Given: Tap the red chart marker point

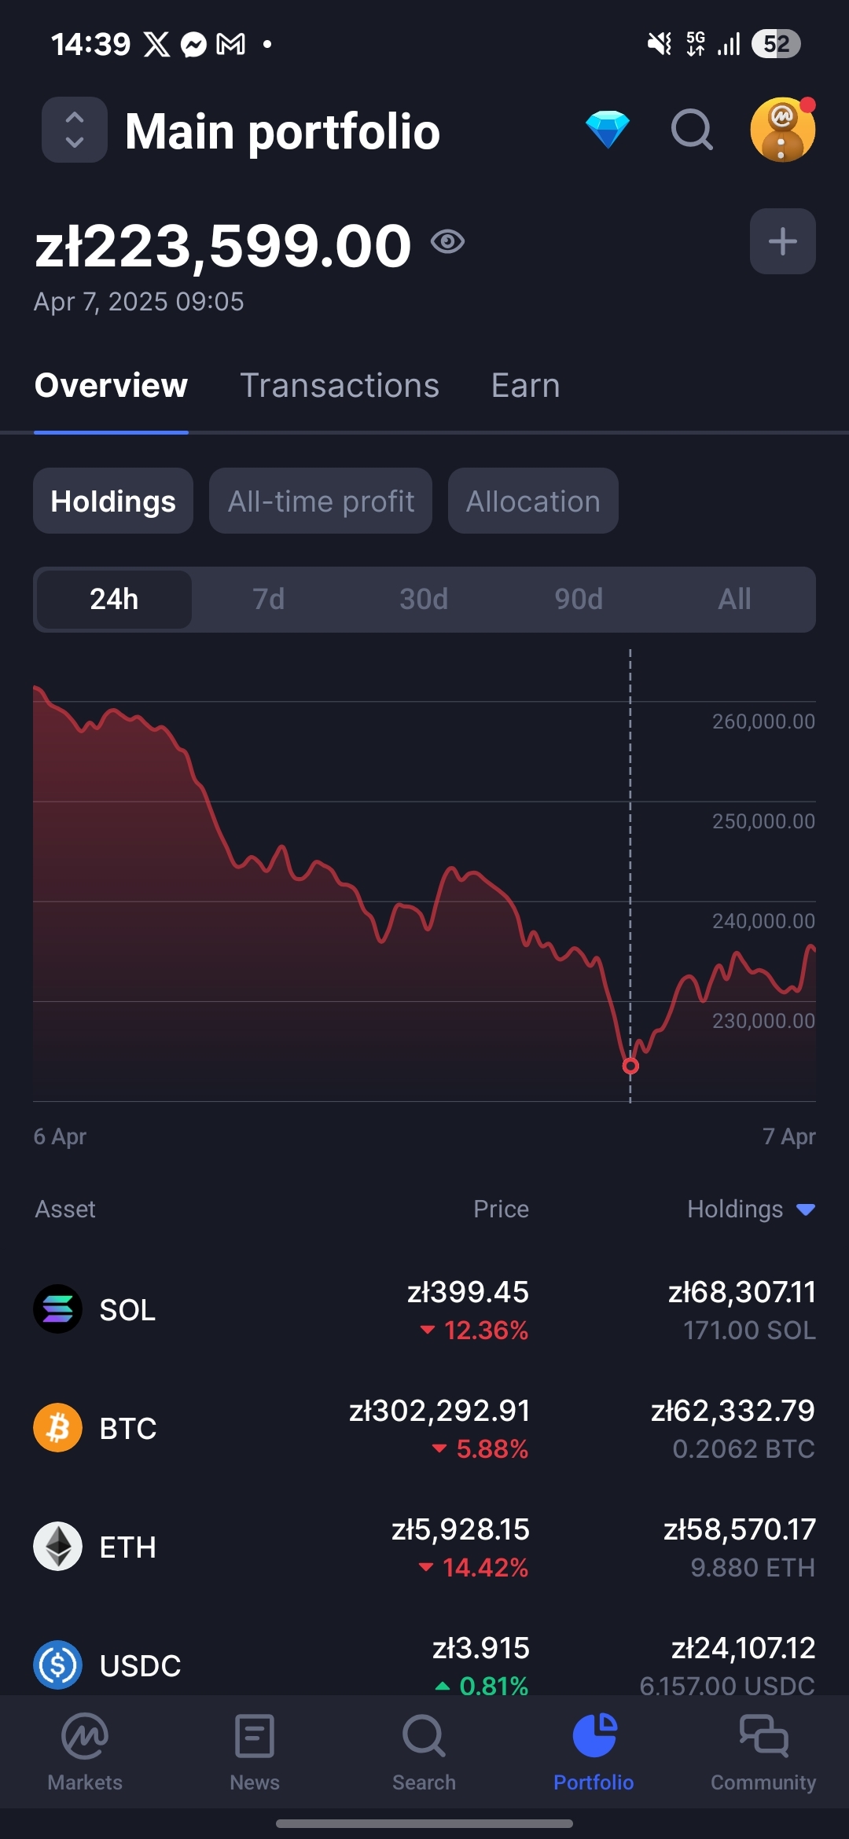Looking at the screenshot, I should tap(630, 1066).
